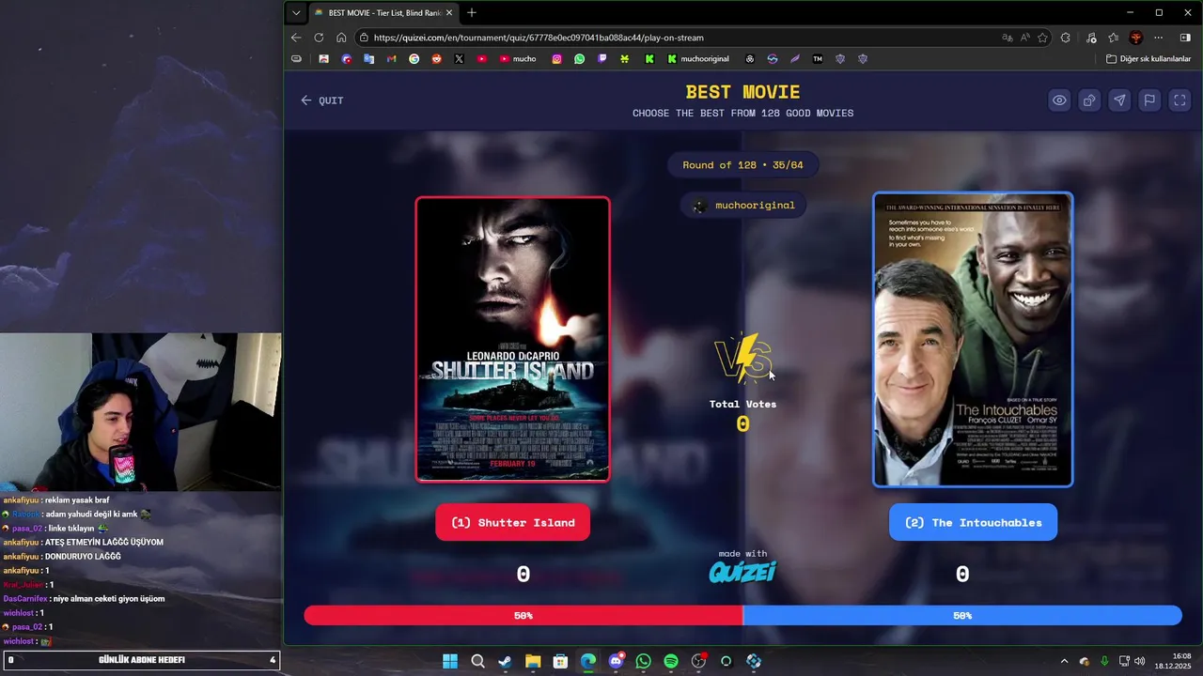Open browser settings and more menu
Screen dimensions: 1203x676
tap(1159, 38)
